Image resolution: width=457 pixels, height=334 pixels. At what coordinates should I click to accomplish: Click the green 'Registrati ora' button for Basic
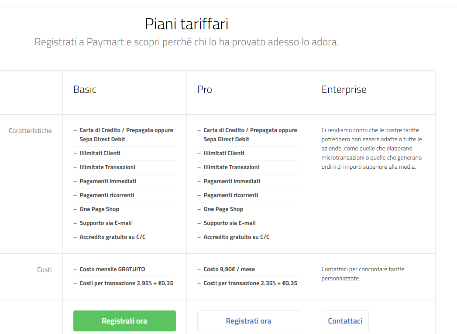124,320
